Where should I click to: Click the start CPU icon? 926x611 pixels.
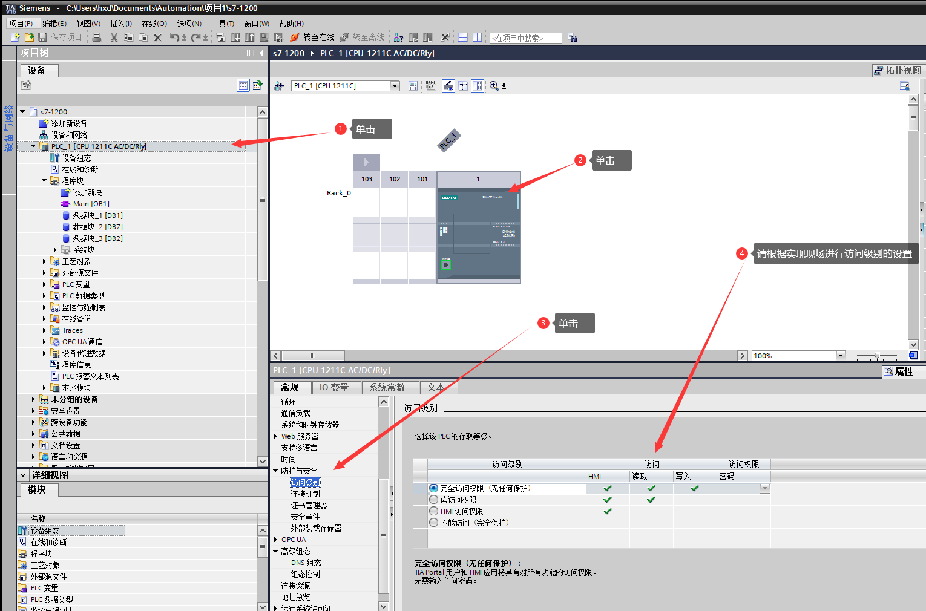(413, 38)
